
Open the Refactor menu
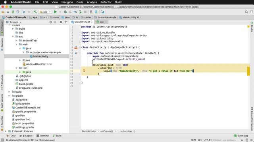[x=106, y=2]
